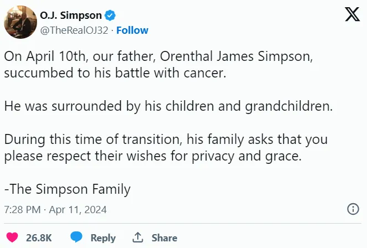Open the info circle icon

click(353, 209)
